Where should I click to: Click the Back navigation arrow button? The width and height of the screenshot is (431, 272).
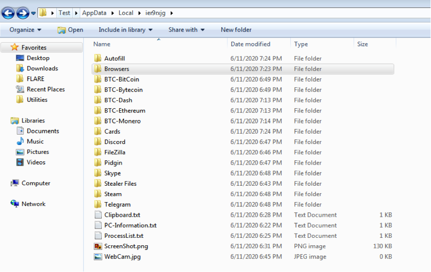[x=8, y=13]
